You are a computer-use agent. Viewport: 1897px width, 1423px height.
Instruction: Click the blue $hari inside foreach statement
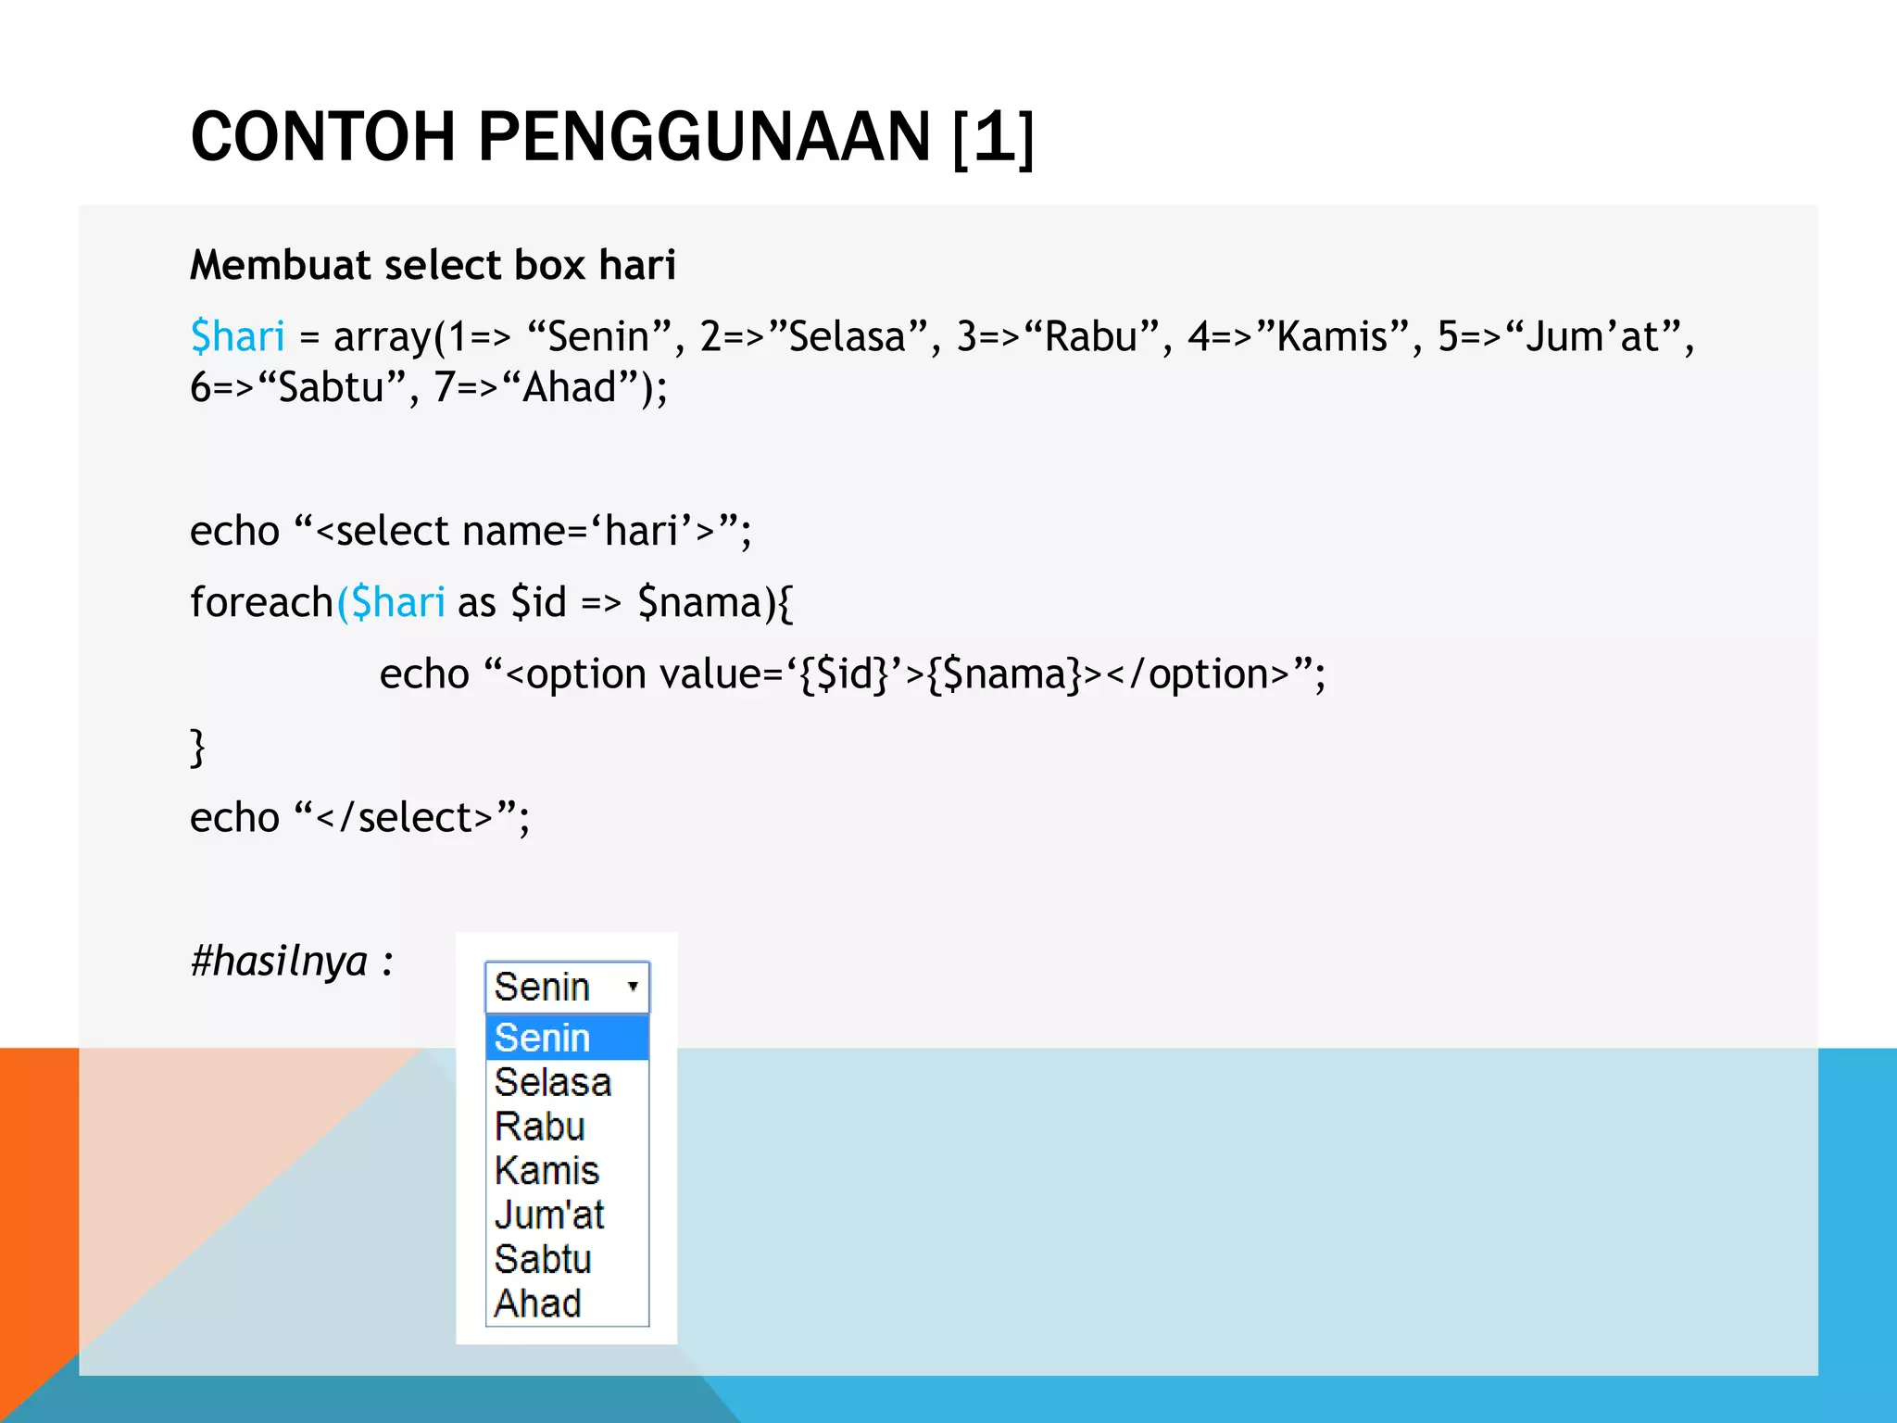(398, 602)
